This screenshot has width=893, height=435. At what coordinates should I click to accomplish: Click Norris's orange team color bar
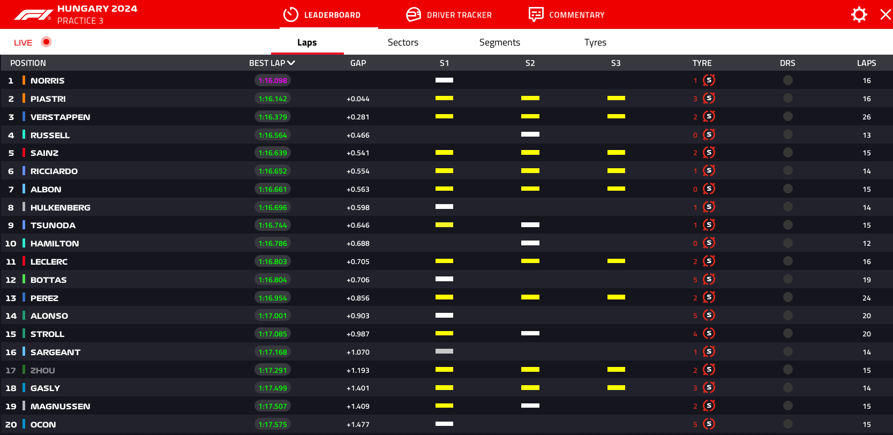(x=24, y=80)
